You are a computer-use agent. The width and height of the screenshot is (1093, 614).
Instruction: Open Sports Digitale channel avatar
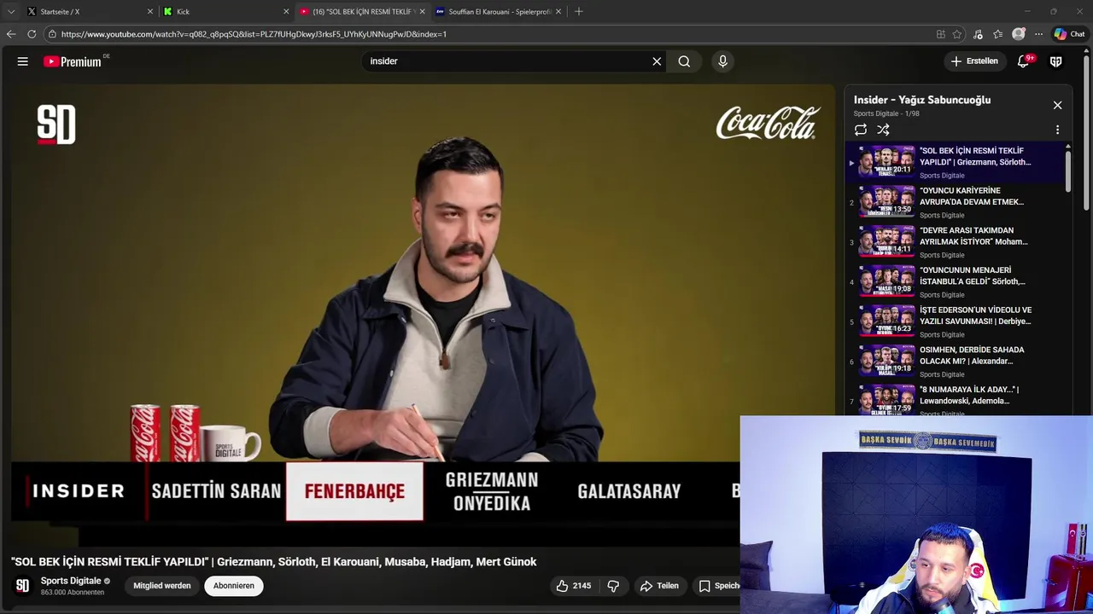point(23,586)
